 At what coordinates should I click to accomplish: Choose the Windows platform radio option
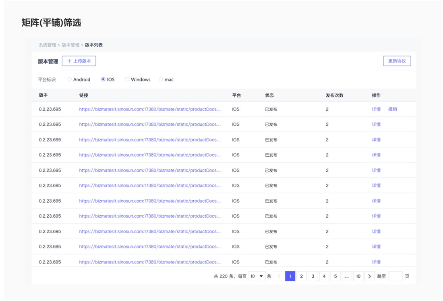coord(127,79)
